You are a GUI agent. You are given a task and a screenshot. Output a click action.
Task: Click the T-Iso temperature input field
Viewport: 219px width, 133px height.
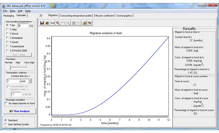click(23, 25)
